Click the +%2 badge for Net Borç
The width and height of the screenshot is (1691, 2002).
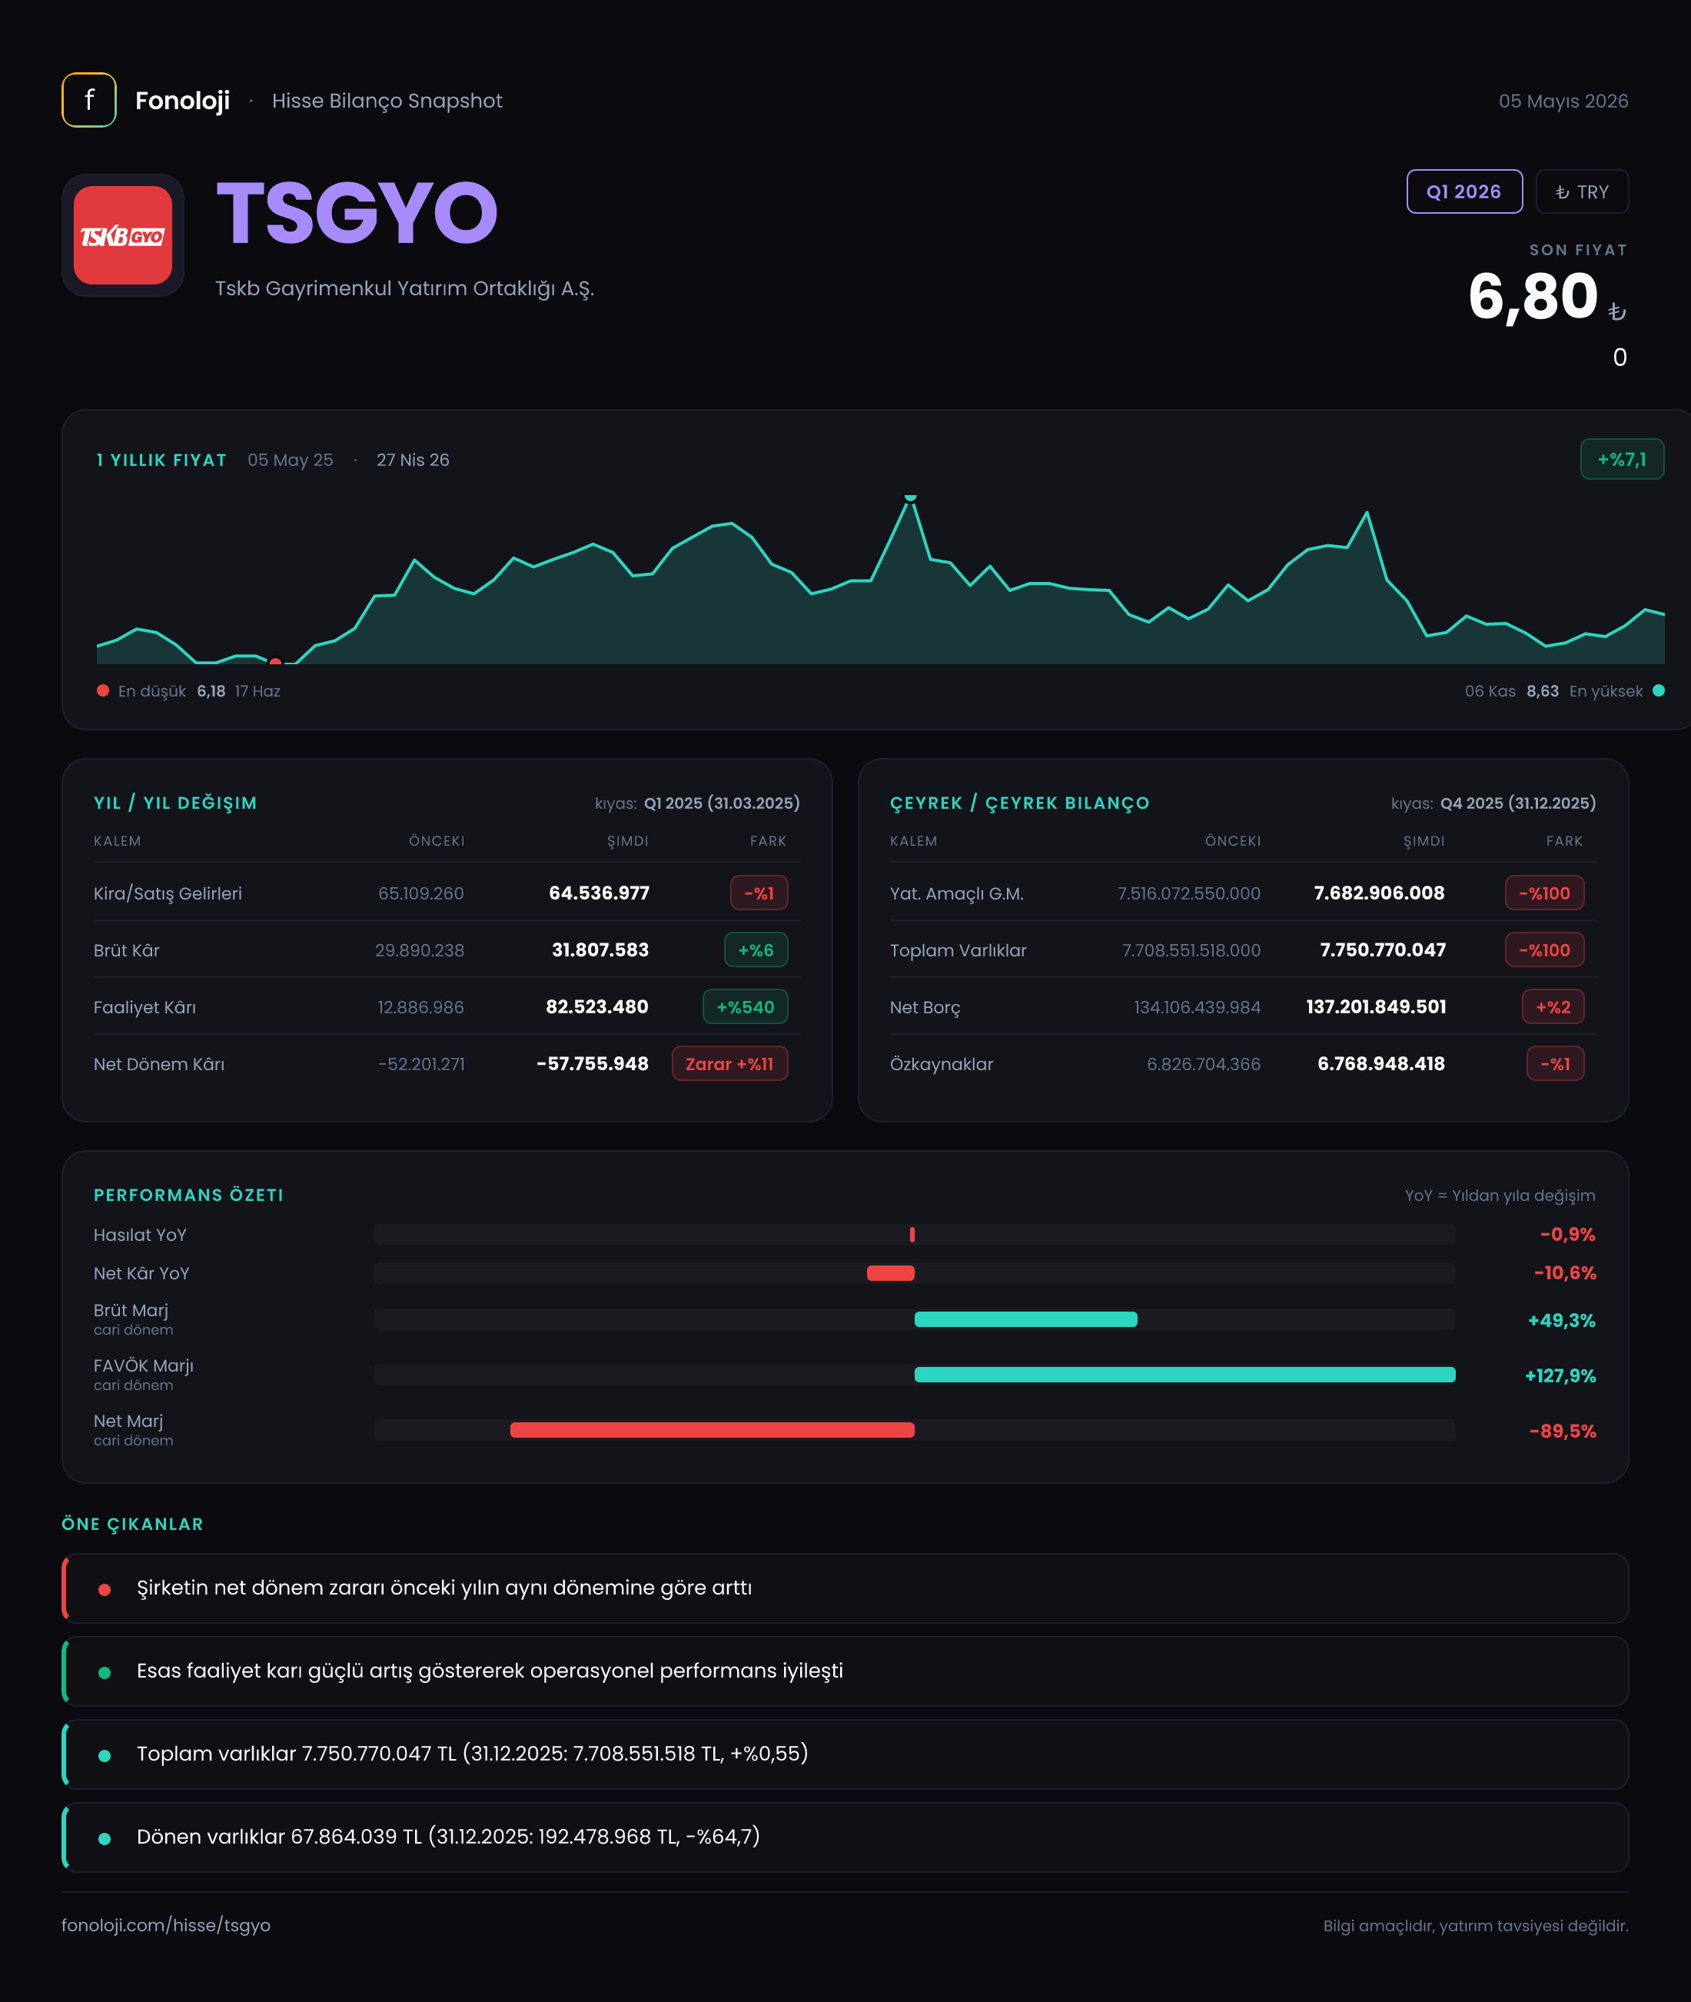pos(1554,1006)
